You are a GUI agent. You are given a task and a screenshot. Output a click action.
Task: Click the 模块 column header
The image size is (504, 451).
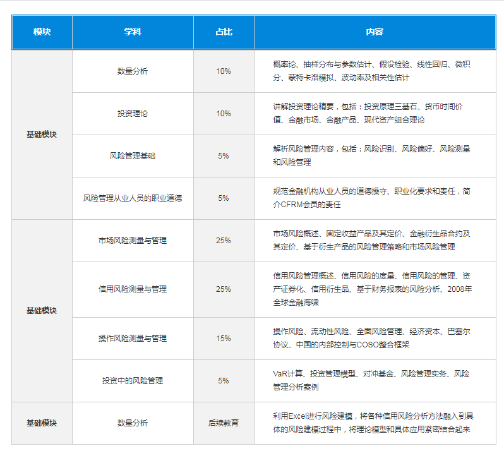(x=42, y=32)
